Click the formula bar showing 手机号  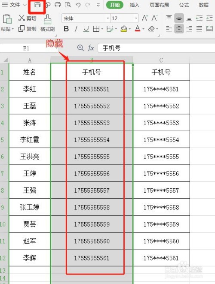(x=157, y=48)
